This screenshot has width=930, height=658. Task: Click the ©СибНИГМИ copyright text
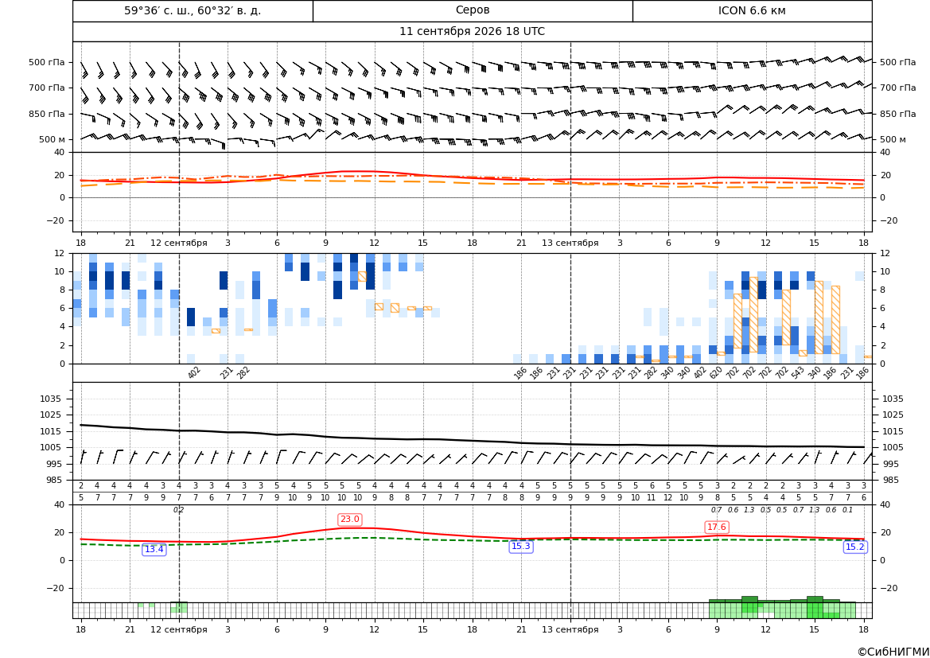[x=893, y=652]
